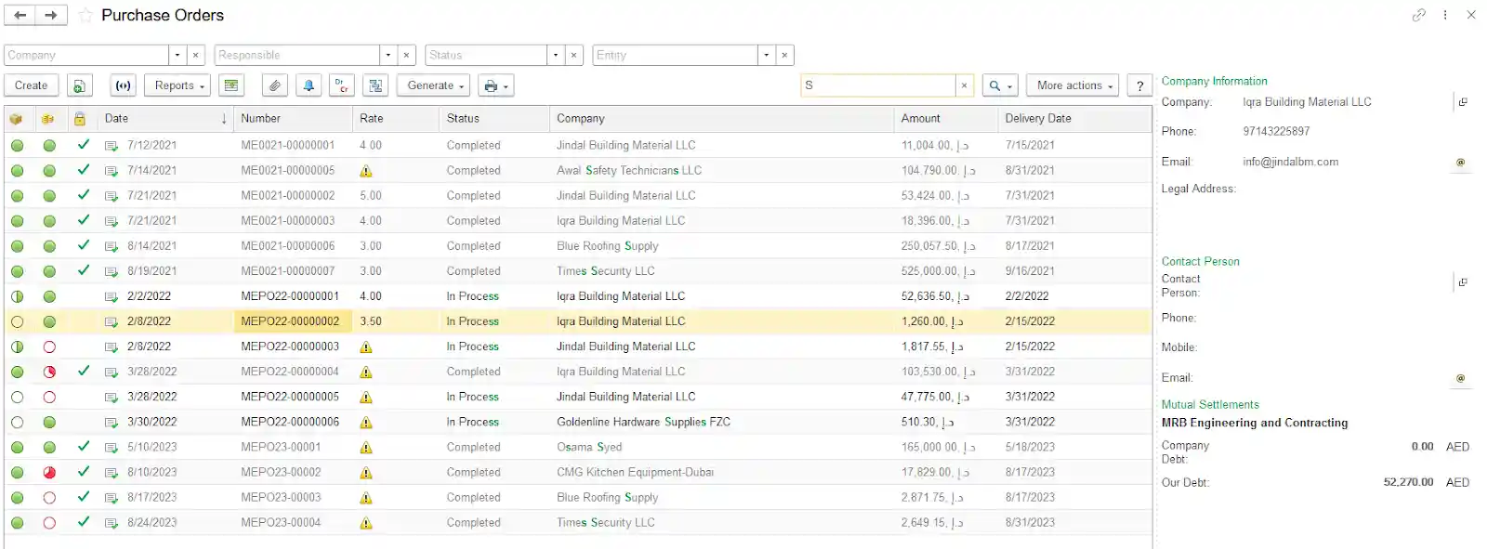Click the green table icon in the toolbar
The height and width of the screenshot is (549, 1487).
pos(231,85)
